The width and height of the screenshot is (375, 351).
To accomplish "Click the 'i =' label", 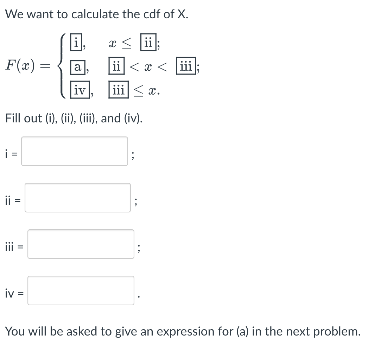I will tap(11, 154).
